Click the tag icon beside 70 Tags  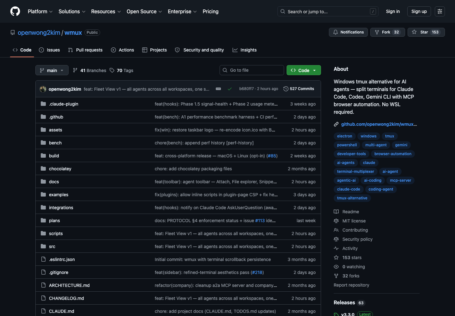[112, 70]
